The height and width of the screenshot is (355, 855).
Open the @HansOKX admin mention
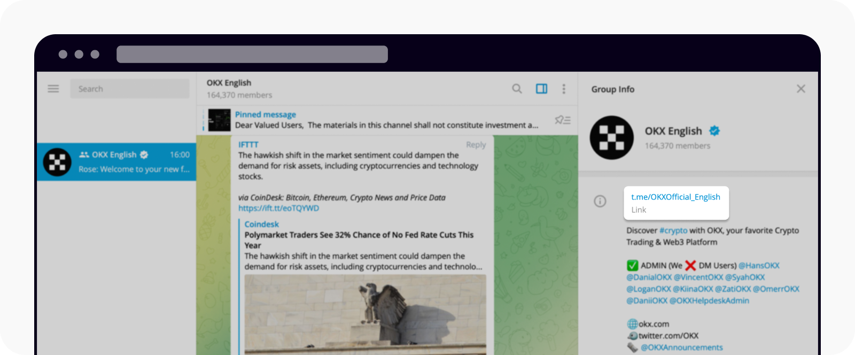pyautogui.click(x=759, y=266)
